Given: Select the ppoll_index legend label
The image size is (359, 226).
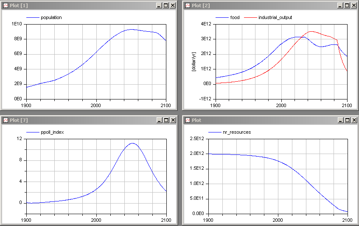Looking at the screenshot, I should (52, 132).
